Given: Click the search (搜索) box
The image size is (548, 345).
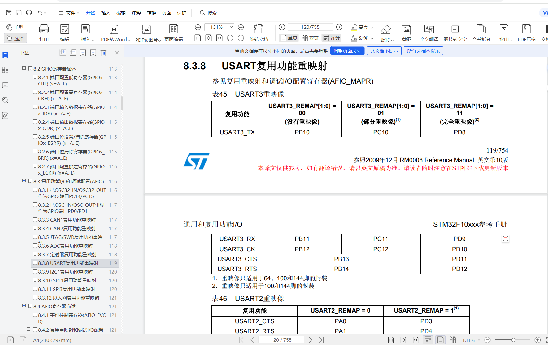Looking at the screenshot, I should pos(208,13).
